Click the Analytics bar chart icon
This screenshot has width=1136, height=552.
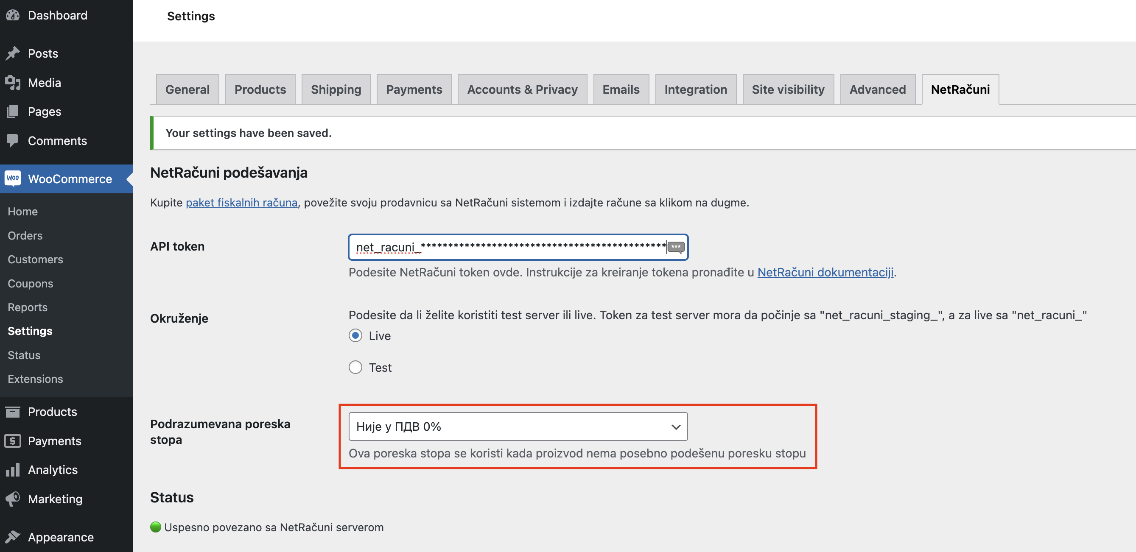click(13, 470)
